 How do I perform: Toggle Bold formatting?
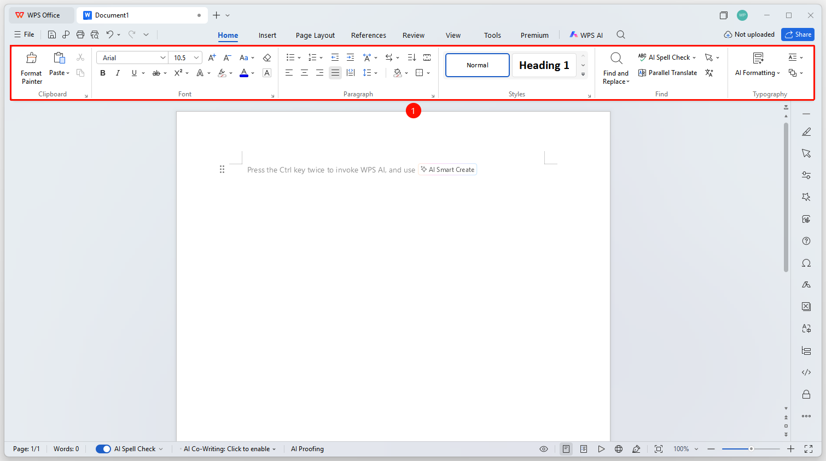pyautogui.click(x=103, y=73)
